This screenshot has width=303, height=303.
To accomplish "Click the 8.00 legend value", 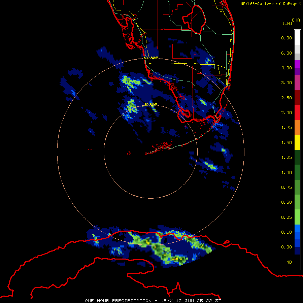I will point(287,38).
